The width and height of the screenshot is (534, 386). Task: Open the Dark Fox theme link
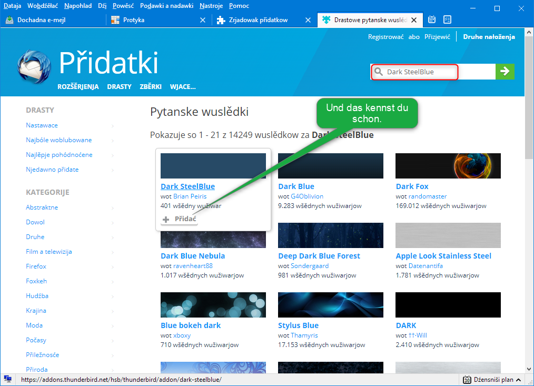click(412, 186)
